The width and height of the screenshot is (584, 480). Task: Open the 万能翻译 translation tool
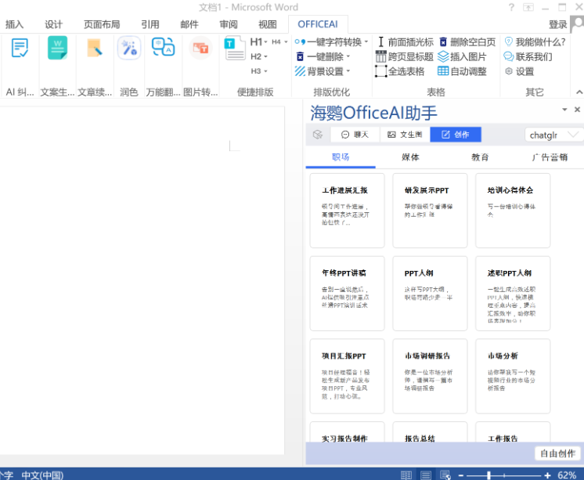point(163,47)
